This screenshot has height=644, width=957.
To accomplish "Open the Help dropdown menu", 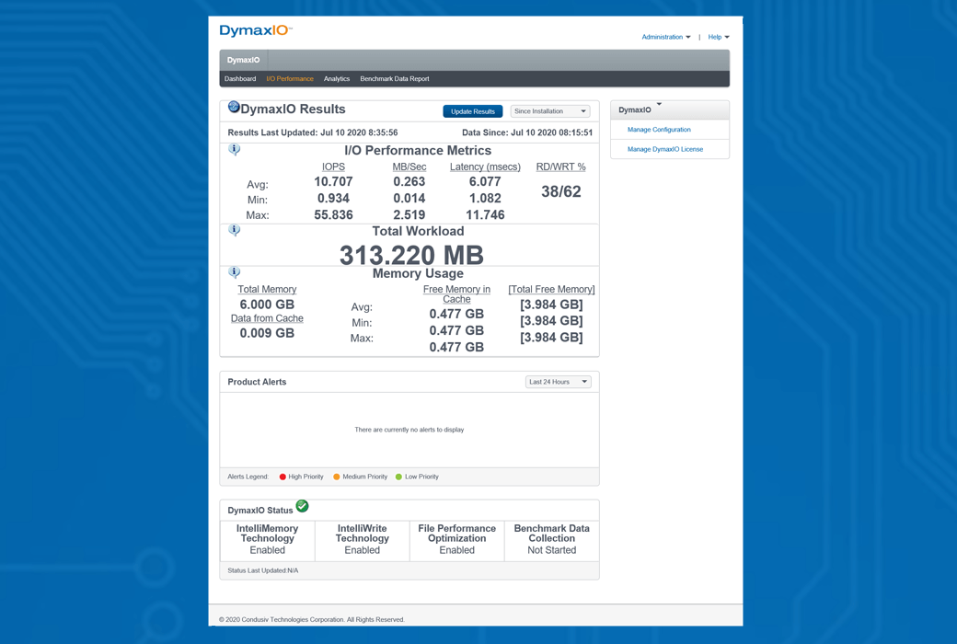I will coord(718,37).
